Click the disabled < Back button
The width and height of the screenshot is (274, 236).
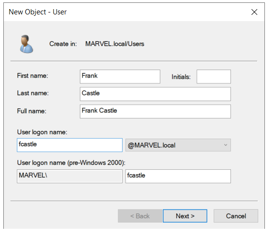140,216
